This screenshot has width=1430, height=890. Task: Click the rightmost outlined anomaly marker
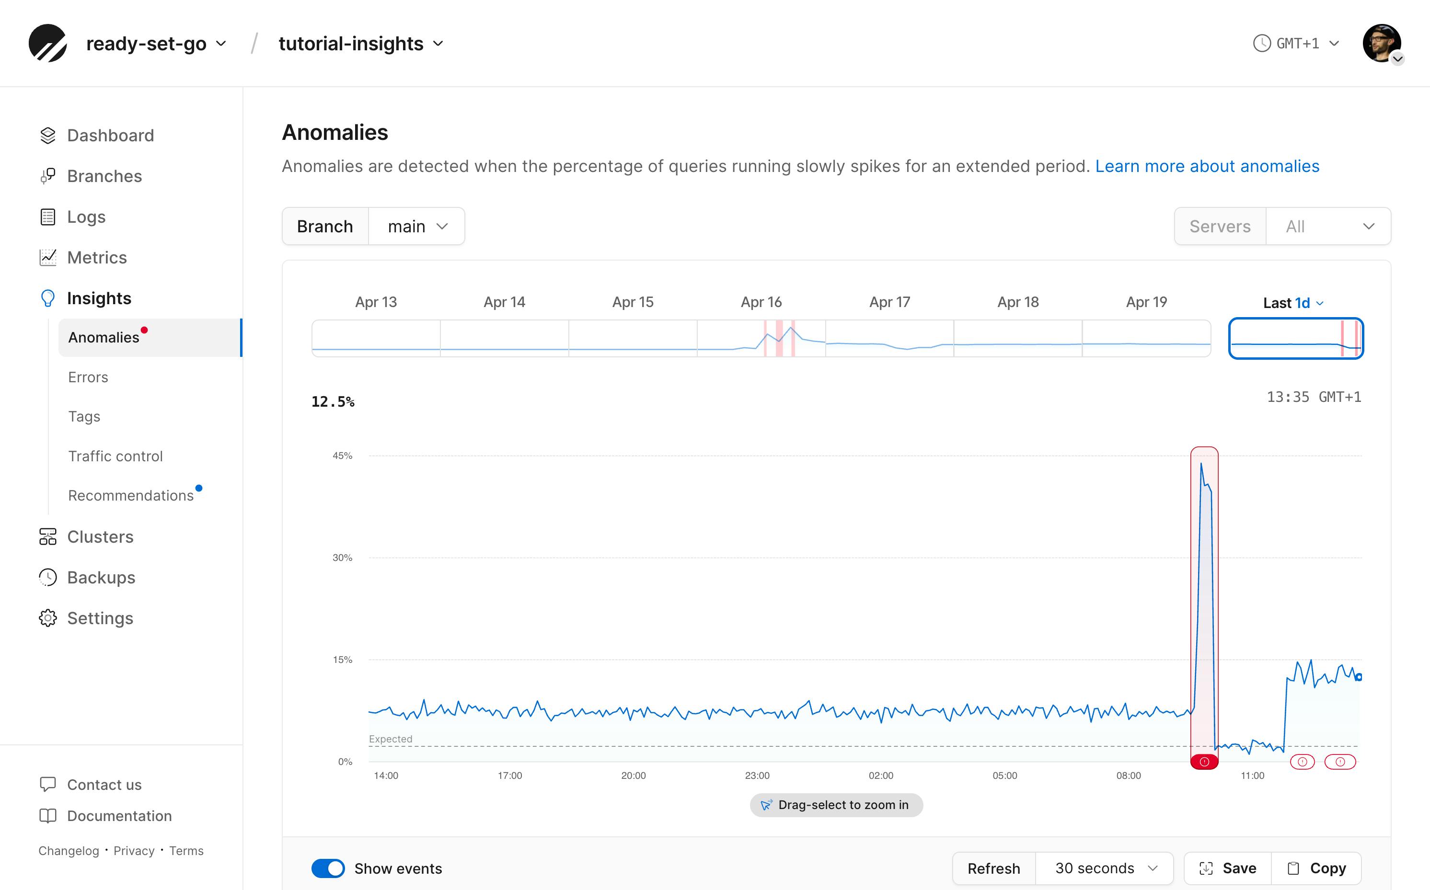click(x=1340, y=762)
